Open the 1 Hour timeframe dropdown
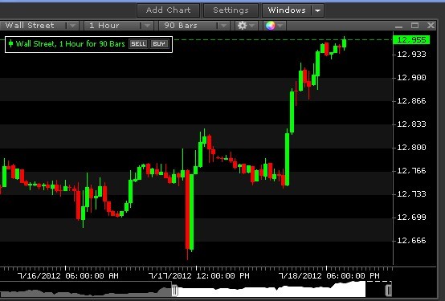Viewport: 445px width, 301px height. point(119,26)
